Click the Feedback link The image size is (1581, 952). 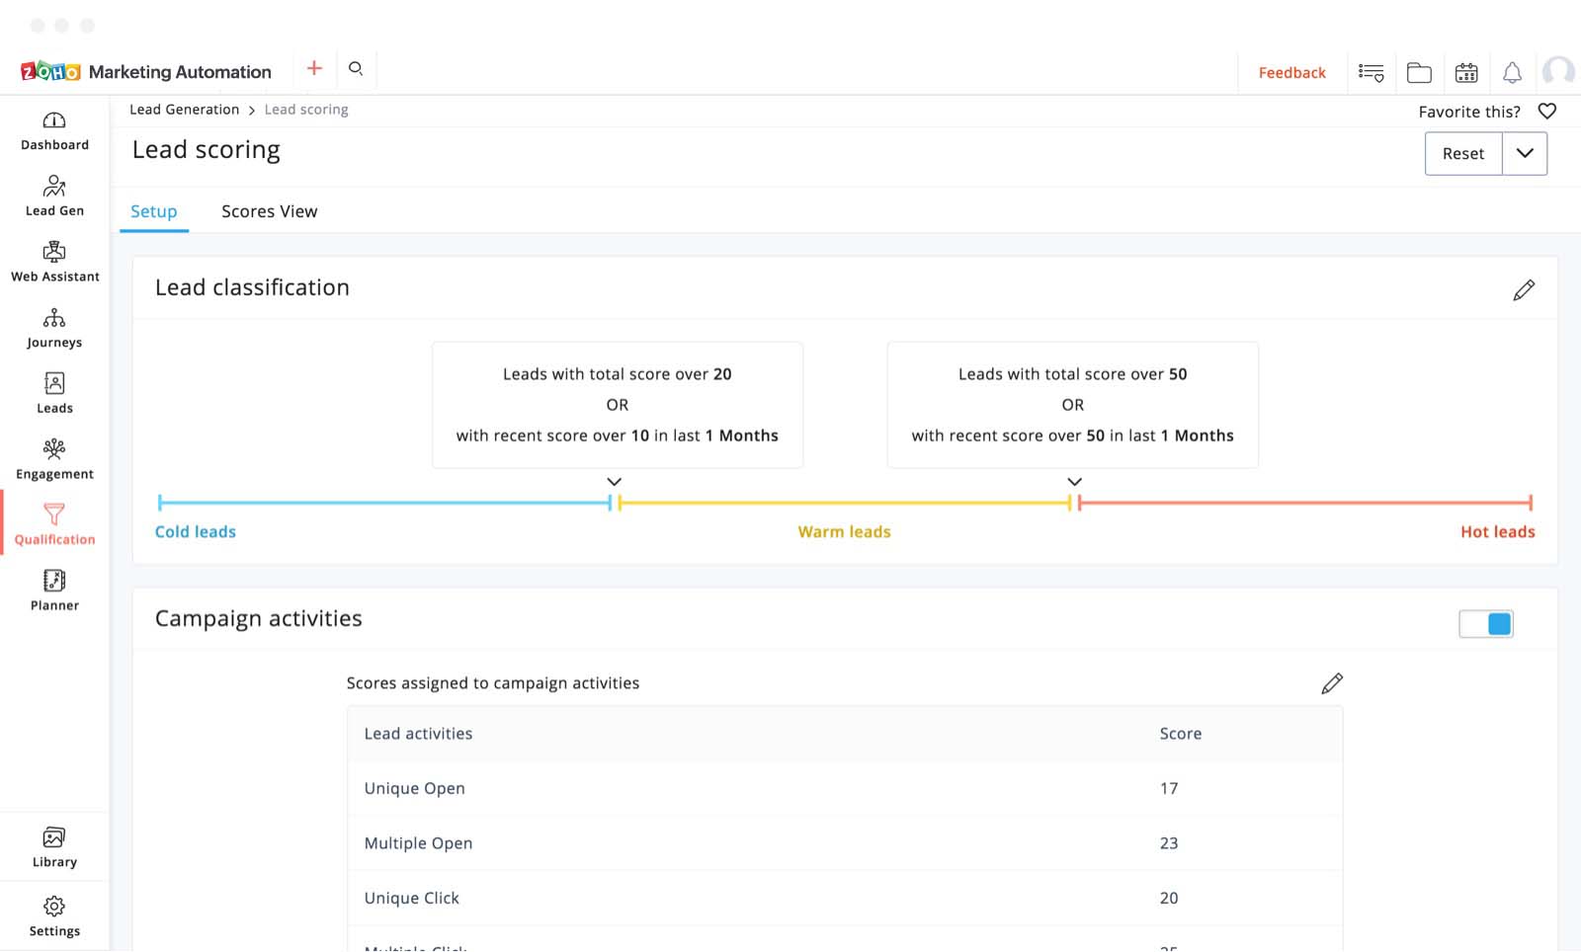point(1291,72)
